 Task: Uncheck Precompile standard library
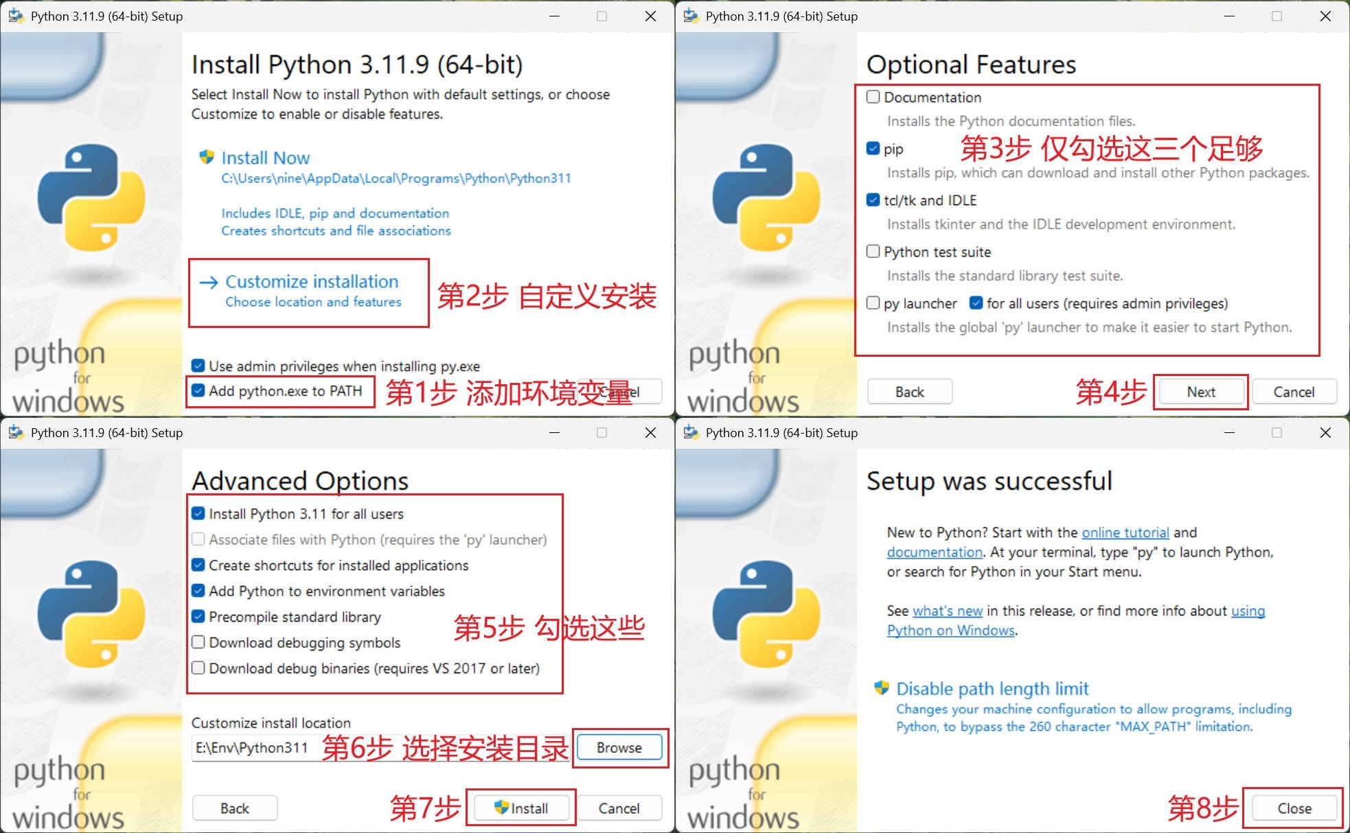(x=198, y=616)
